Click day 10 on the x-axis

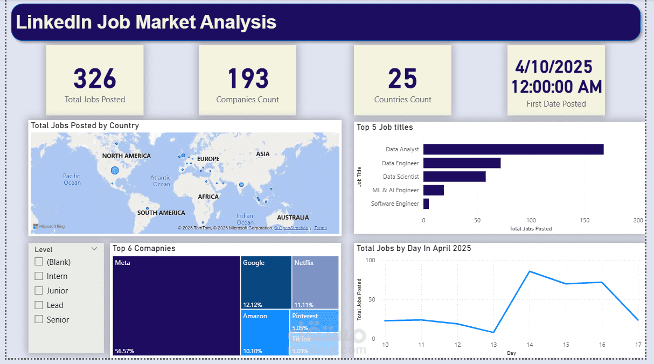click(385, 344)
